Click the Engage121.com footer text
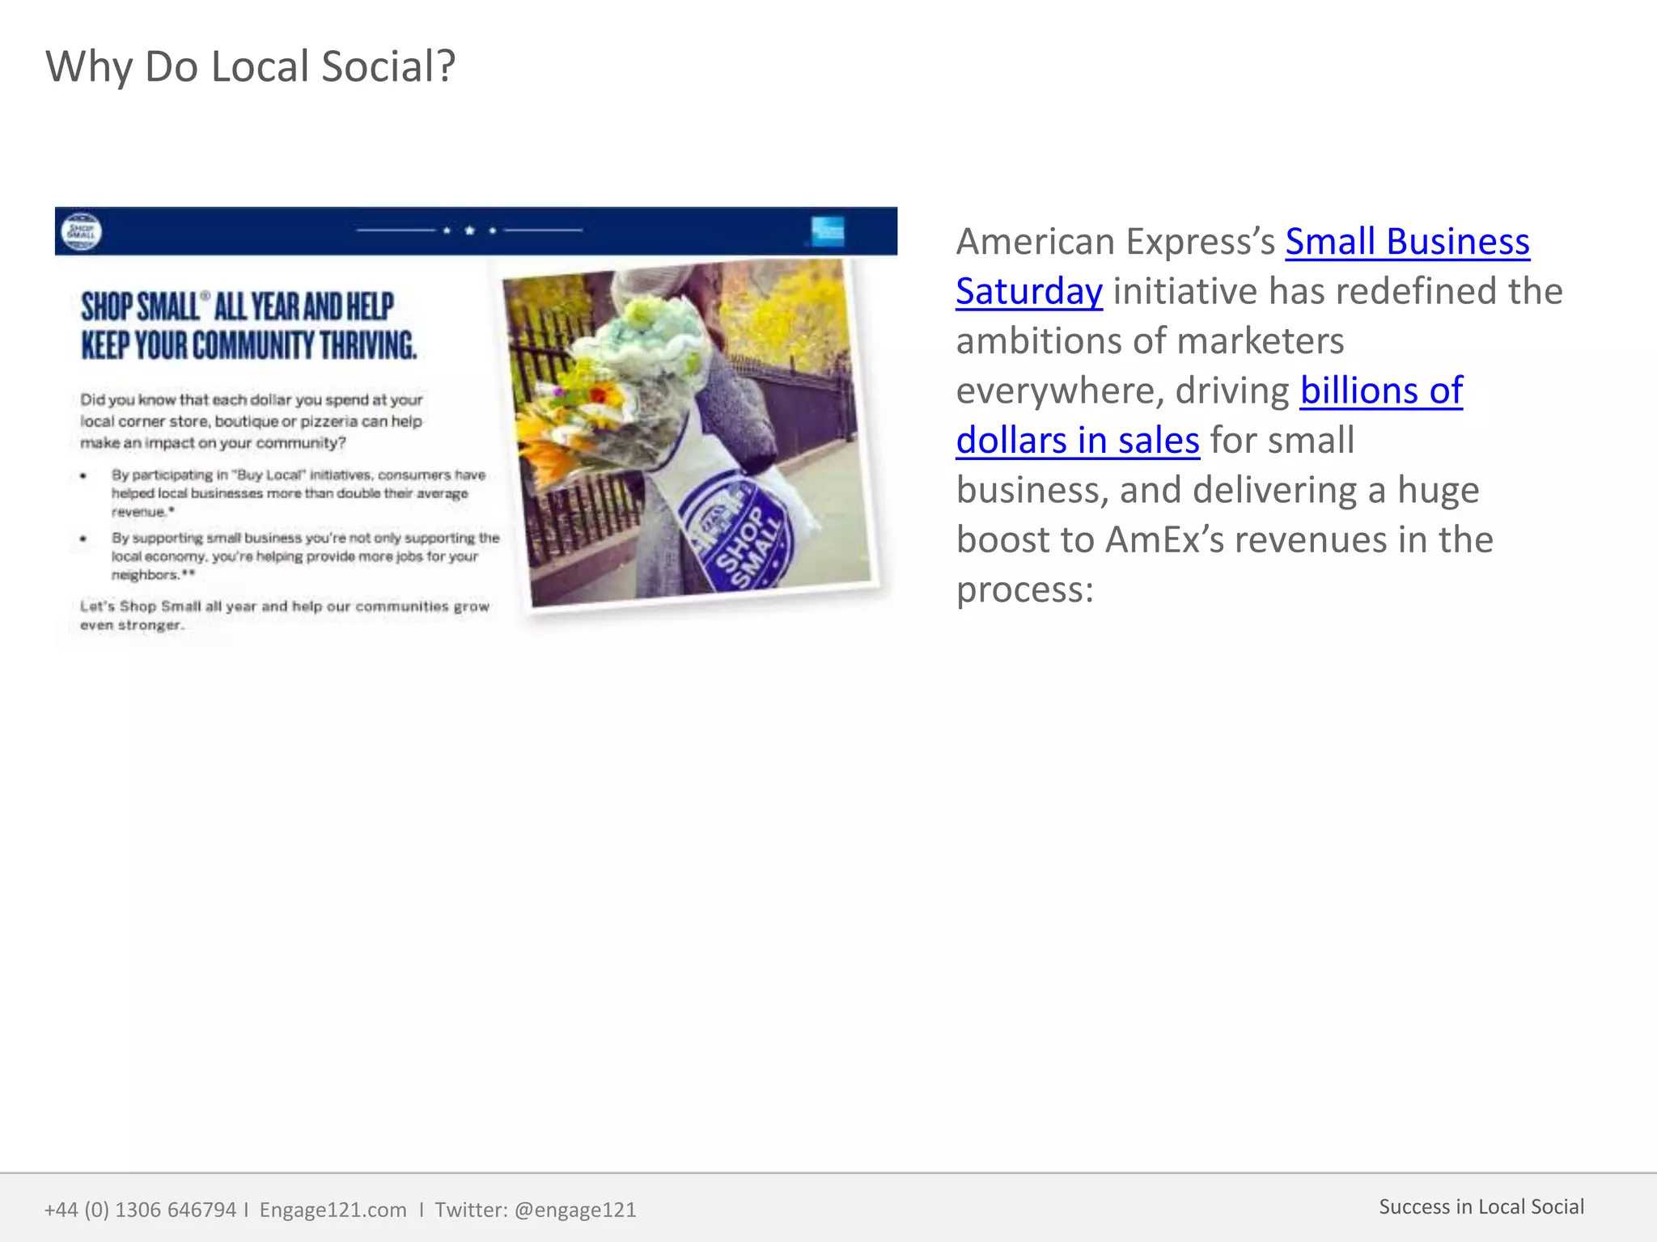The image size is (1657, 1242). click(x=333, y=1210)
